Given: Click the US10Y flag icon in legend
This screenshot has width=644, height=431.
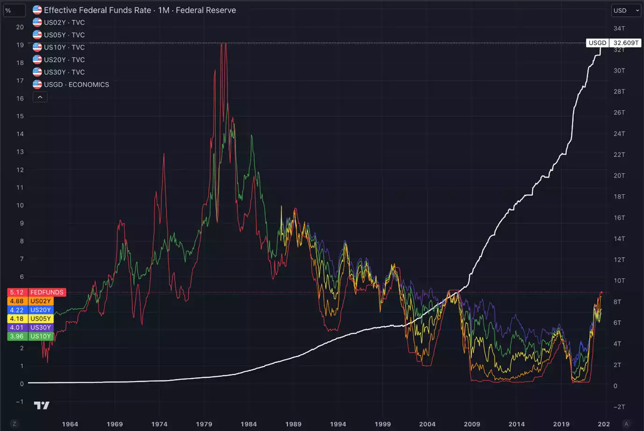Looking at the screenshot, I should pos(37,47).
